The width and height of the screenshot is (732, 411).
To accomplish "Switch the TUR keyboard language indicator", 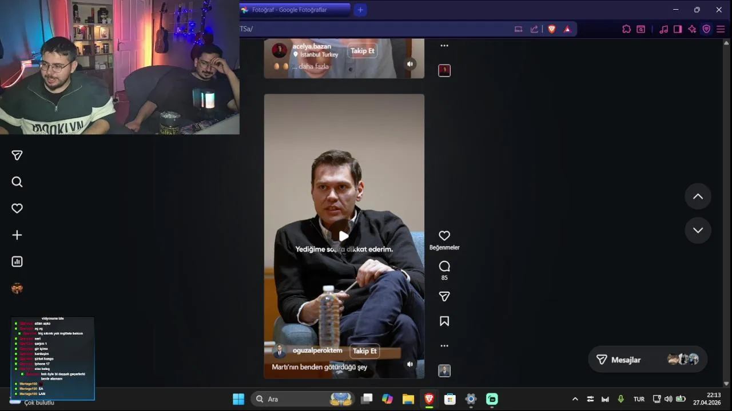I will pos(639,399).
